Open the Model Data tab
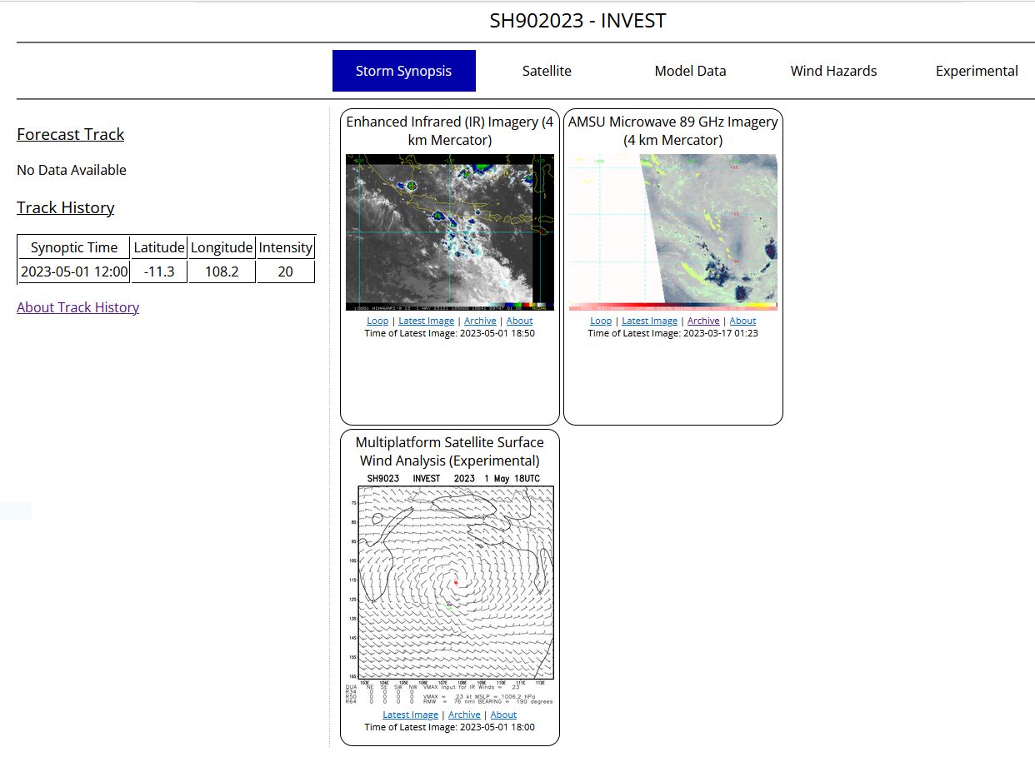The width and height of the screenshot is (1035, 762). (690, 71)
